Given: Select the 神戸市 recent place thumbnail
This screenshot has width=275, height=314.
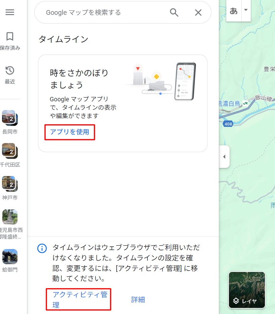Looking at the screenshot, I should click(10, 184).
